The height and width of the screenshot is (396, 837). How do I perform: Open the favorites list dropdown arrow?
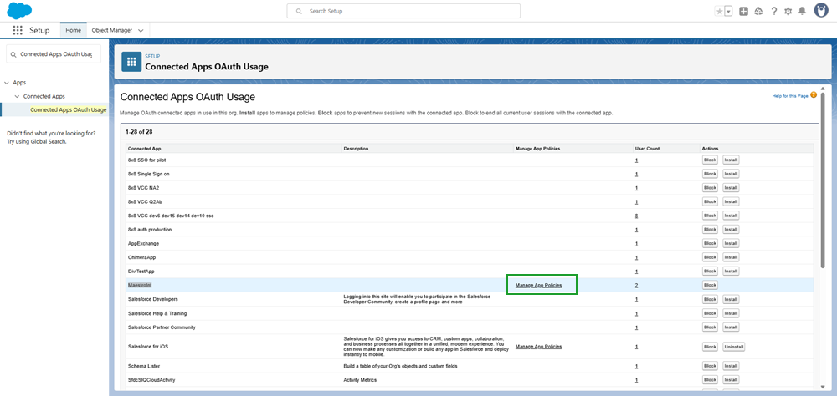728,11
